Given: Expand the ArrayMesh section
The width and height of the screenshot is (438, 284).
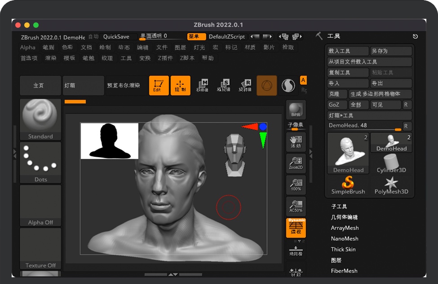Looking at the screenshot, I should (x=345, y=228).
